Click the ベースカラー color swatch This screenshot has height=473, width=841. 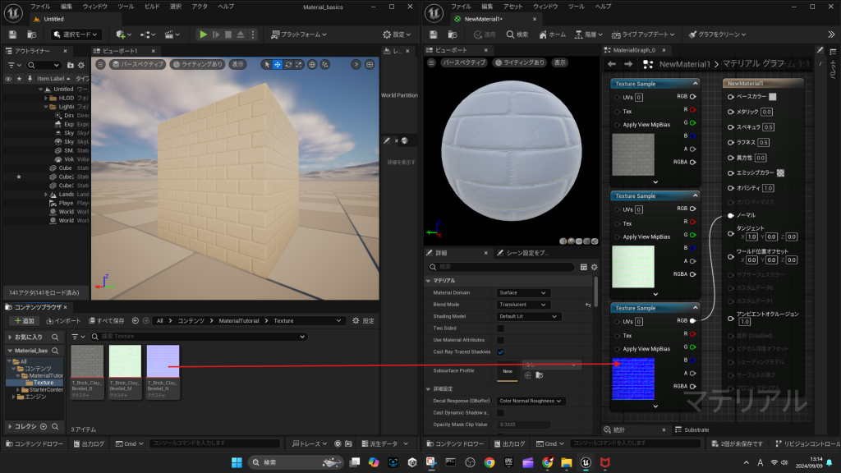coord(771,97)
